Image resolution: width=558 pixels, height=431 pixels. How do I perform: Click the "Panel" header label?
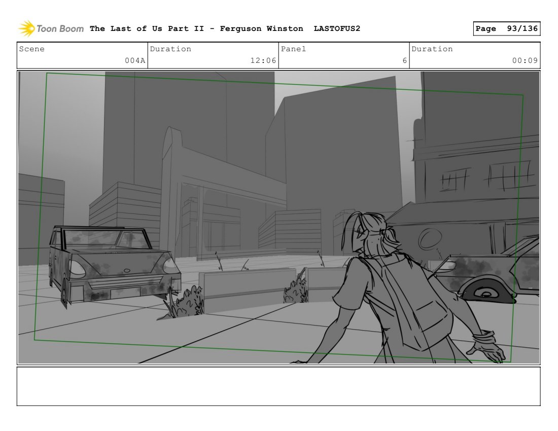pyautogui.click(x=293, y=49)
